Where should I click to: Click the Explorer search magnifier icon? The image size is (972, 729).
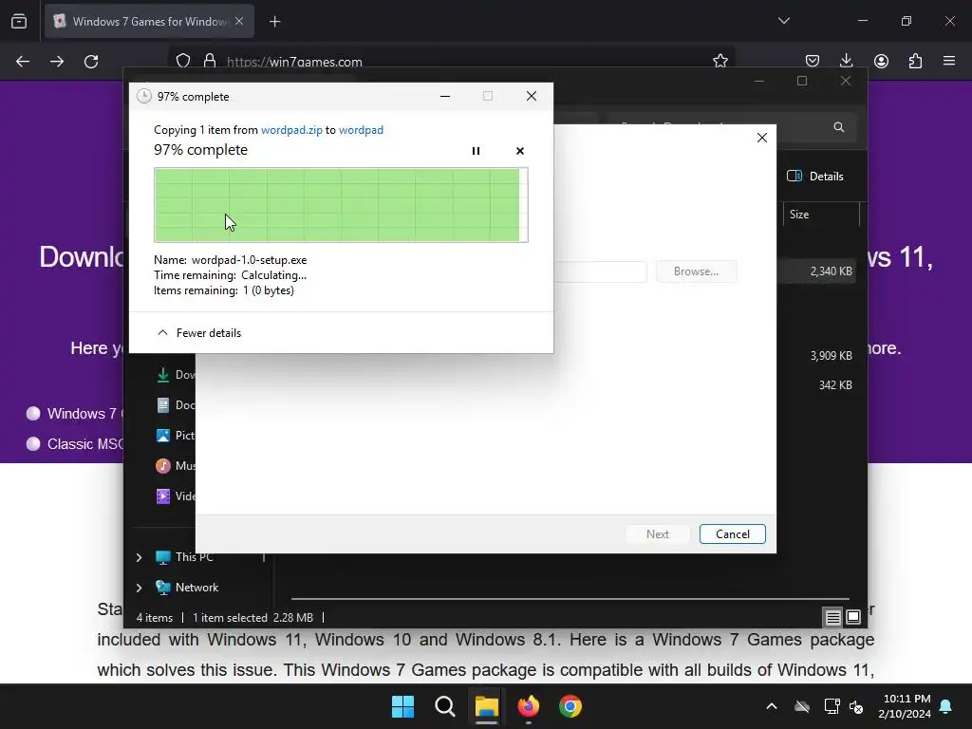(839, 127)
